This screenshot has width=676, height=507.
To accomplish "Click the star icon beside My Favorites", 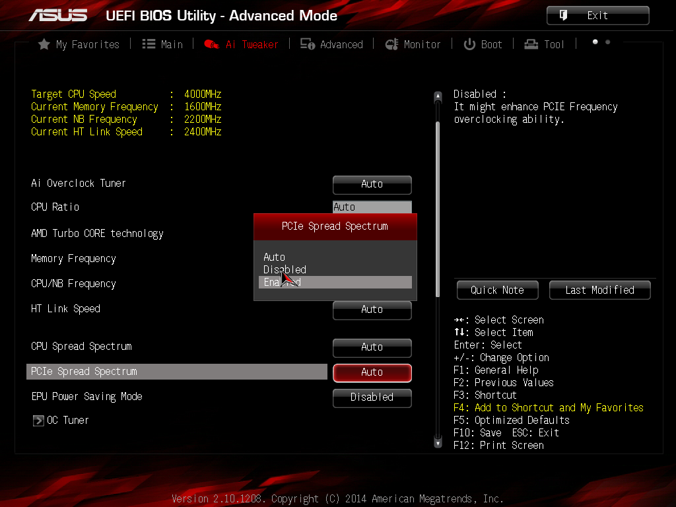I will pyautogui.click(x=44, y=44).
